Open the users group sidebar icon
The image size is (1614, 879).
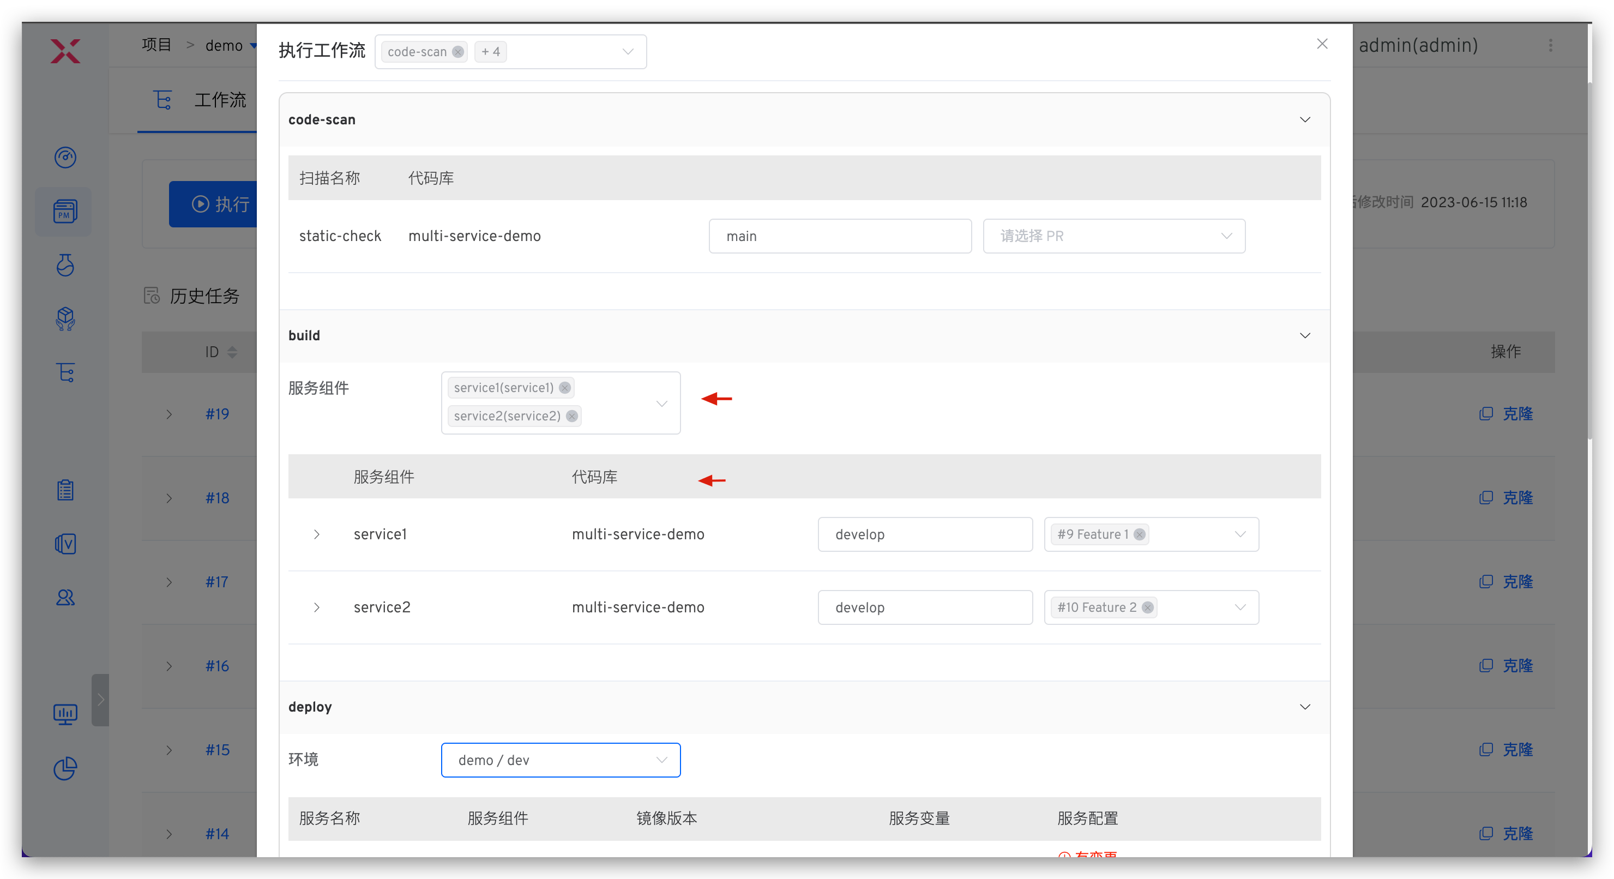(65, 598)
